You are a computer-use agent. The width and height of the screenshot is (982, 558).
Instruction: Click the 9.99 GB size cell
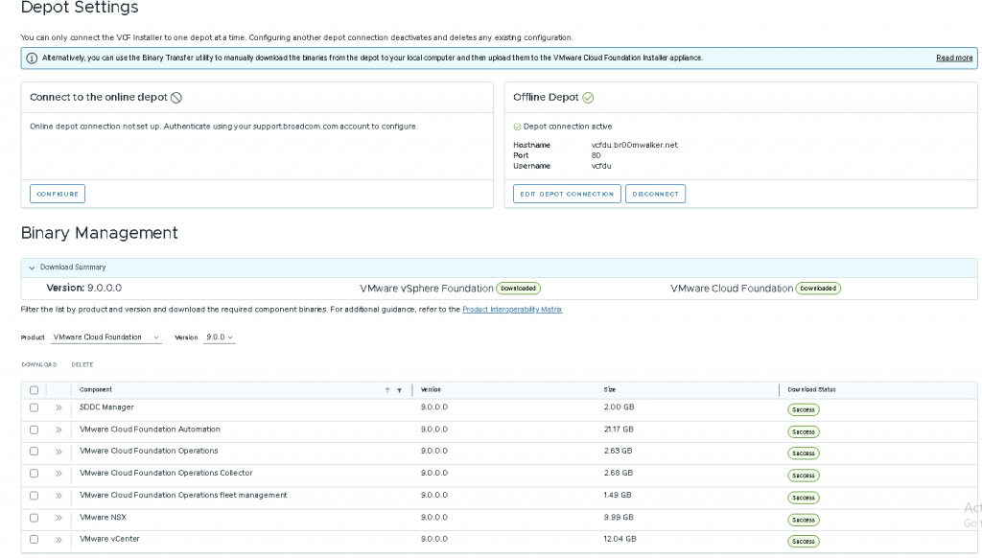click(x=619, y=518)
